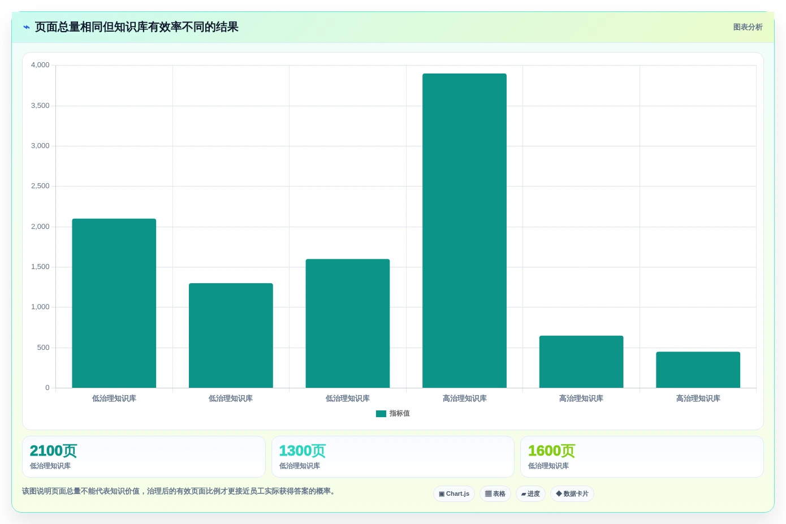
Task: Click the 1600 value bar
Action: [x=348, y=323]
